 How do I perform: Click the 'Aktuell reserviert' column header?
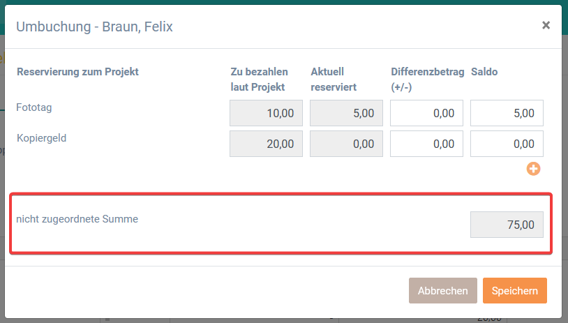coord(334,79)
